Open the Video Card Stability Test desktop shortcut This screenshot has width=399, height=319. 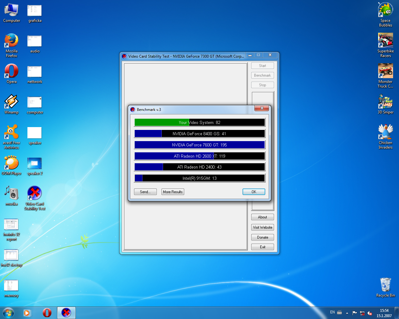pos(35,198)
